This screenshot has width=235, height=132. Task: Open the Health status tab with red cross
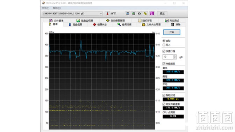[100, 24]
